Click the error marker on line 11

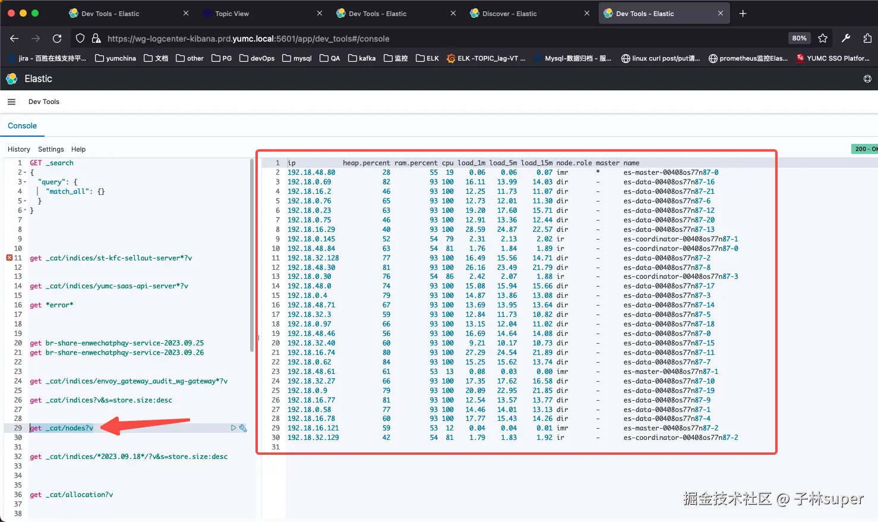coord(10,258)
